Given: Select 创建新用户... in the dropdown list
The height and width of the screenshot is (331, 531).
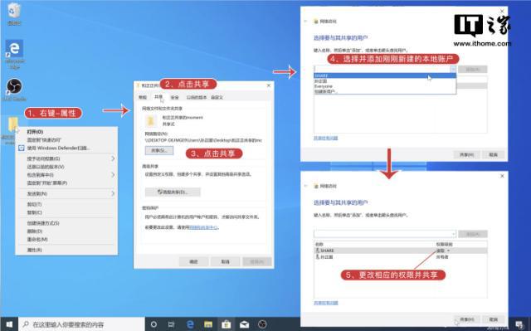Looking at the screenshot, I should click(x=385, y=91).
